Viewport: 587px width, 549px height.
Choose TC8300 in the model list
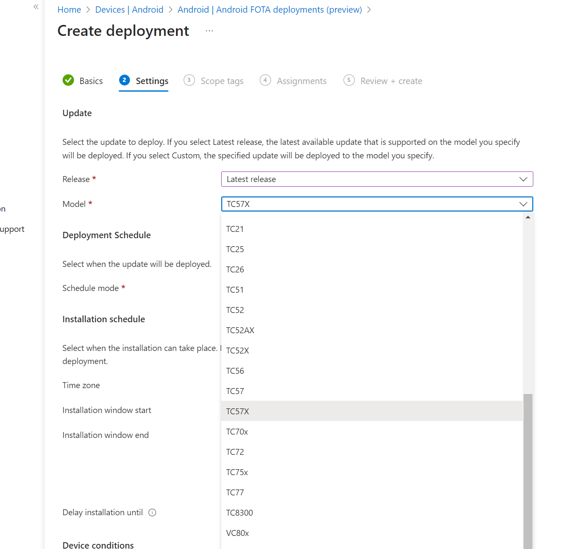pos(239,513)
